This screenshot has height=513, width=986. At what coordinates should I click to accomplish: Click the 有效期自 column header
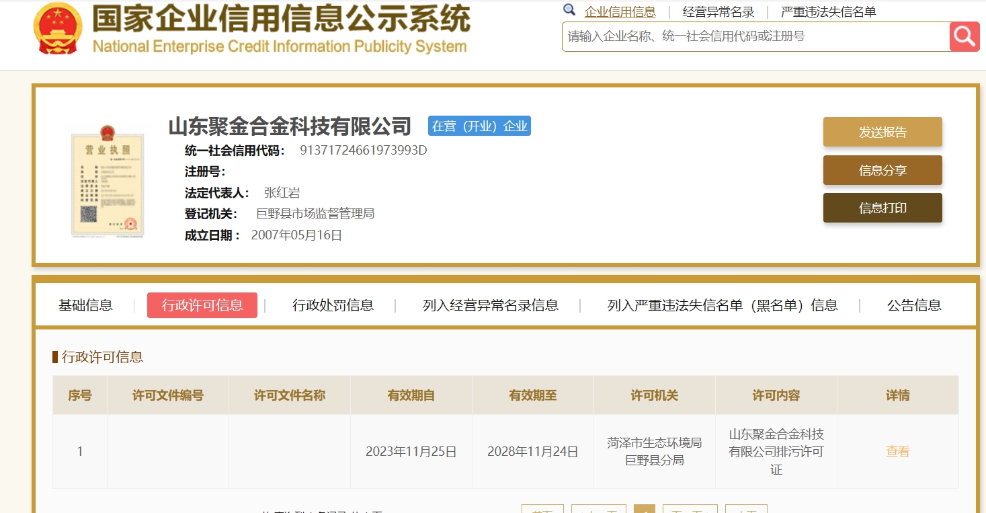[x=411, y=395]
